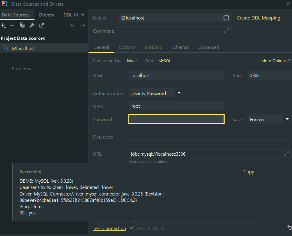Viewport: 292px width, 236px height.
Task: Click the Port input field
Action: 269,75
